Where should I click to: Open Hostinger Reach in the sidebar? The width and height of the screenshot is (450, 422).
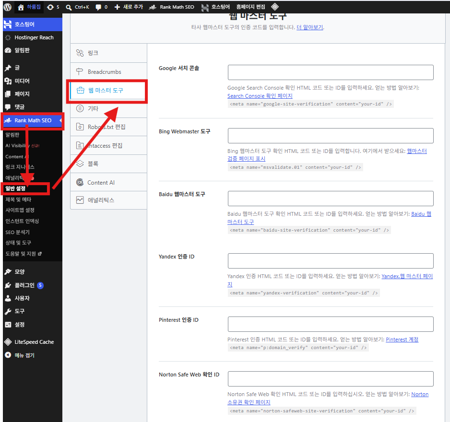point(33,37)
